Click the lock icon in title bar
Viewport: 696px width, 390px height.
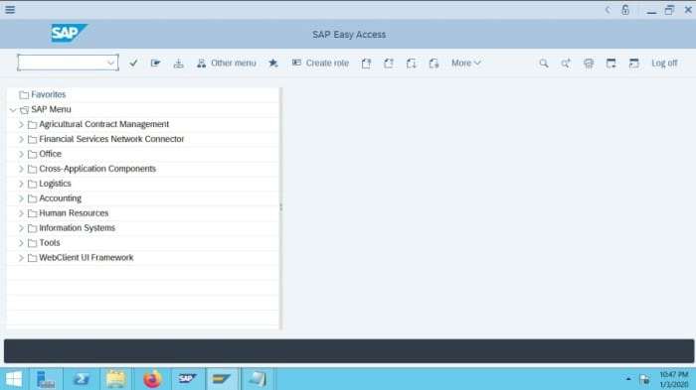tap(625, 10)
